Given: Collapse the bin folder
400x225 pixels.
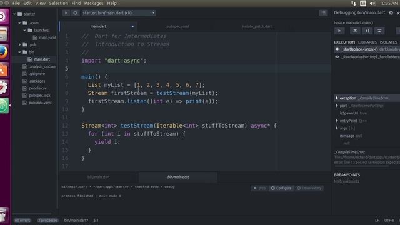Looking at the screenshot, I should pyautogui.click(x=19, y=52).
